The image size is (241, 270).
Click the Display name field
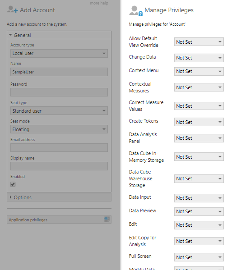tap(59, 166)
